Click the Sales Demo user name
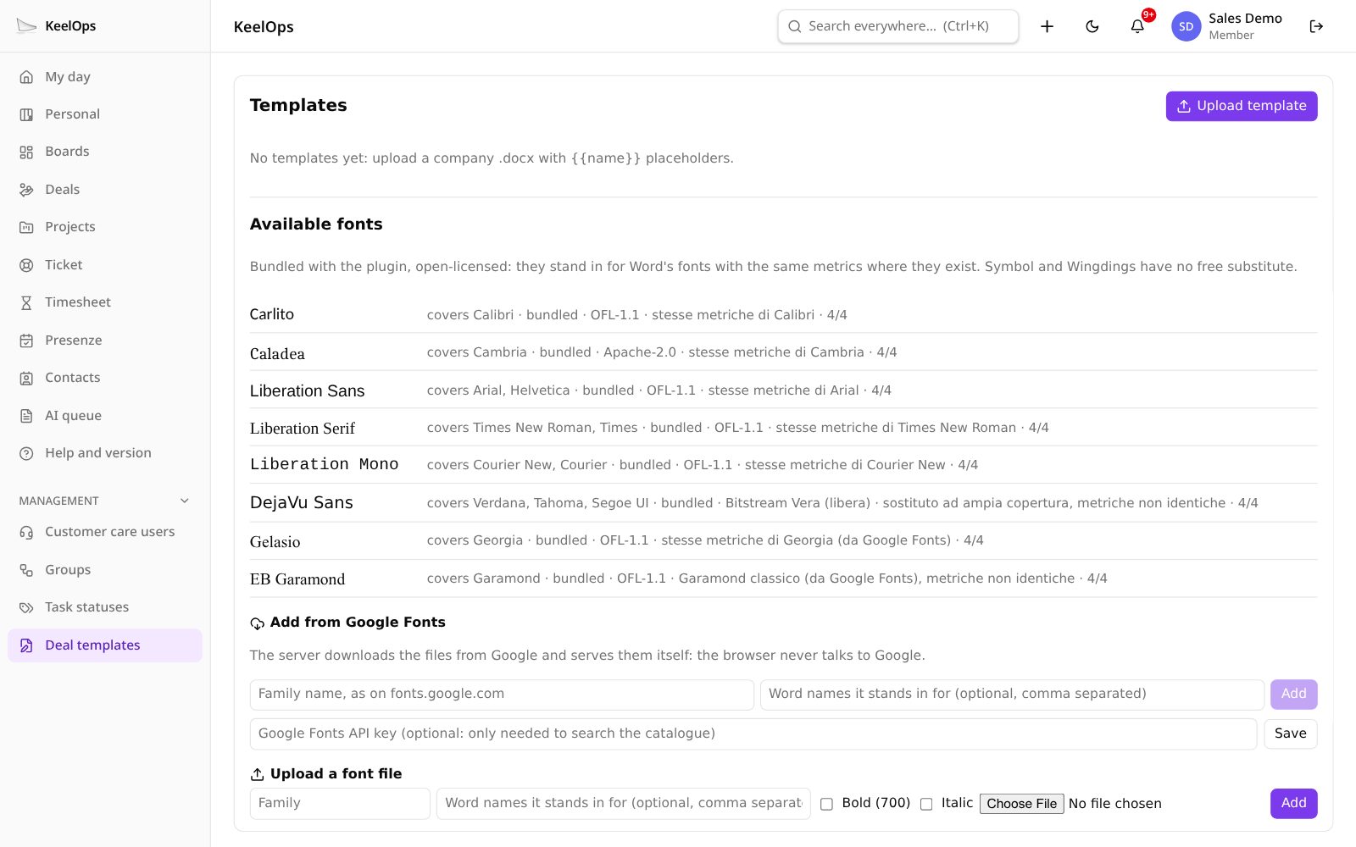The width and height of the screenshot is (1356, 847). [1245, 19]
